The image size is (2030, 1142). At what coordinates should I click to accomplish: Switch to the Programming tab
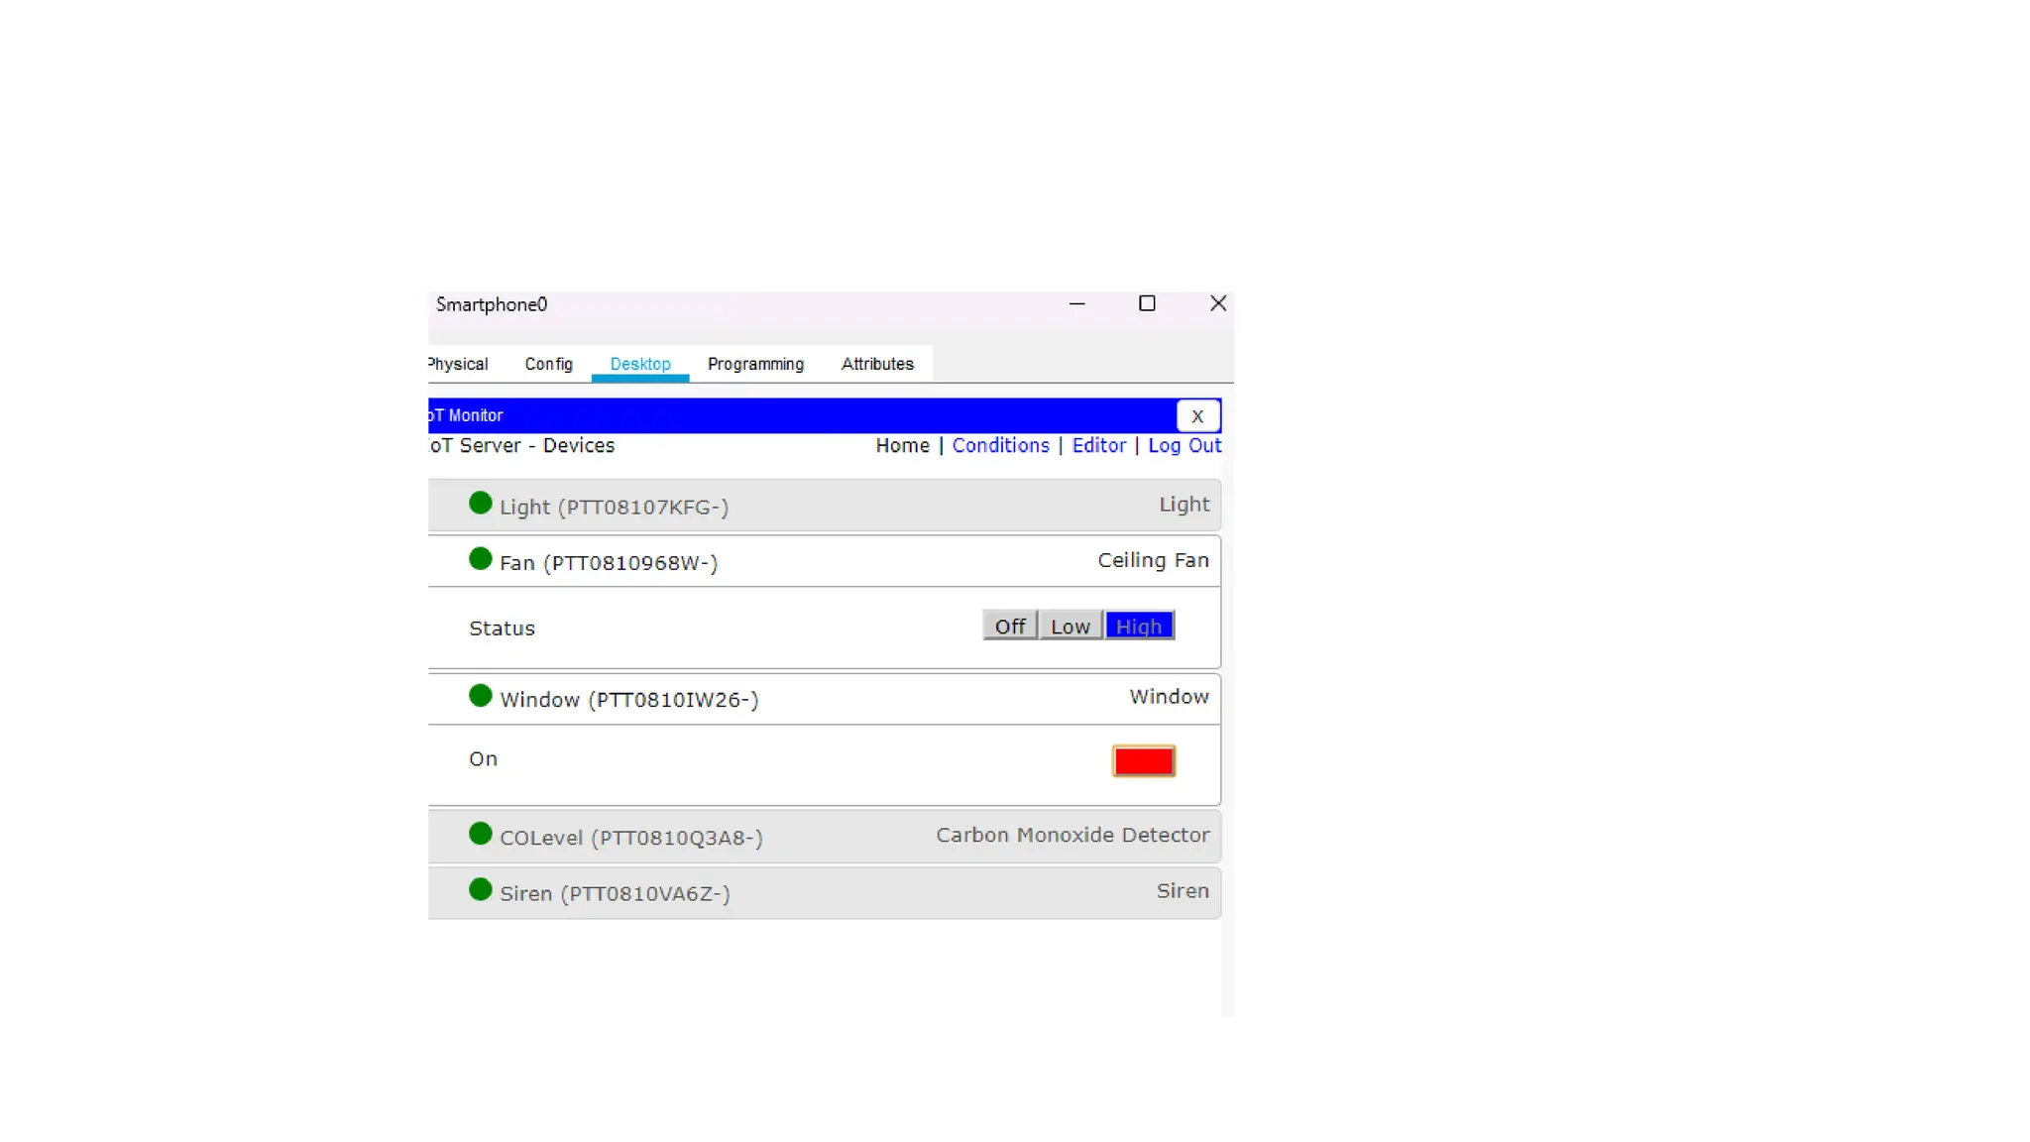click(x=755, y=364)
